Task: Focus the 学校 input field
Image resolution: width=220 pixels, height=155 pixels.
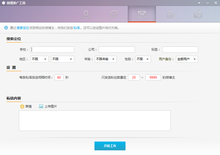Action: coord(52,50)
